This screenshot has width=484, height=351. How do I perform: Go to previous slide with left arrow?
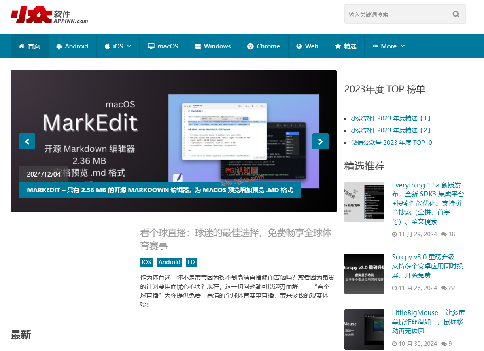coord(27,141)
